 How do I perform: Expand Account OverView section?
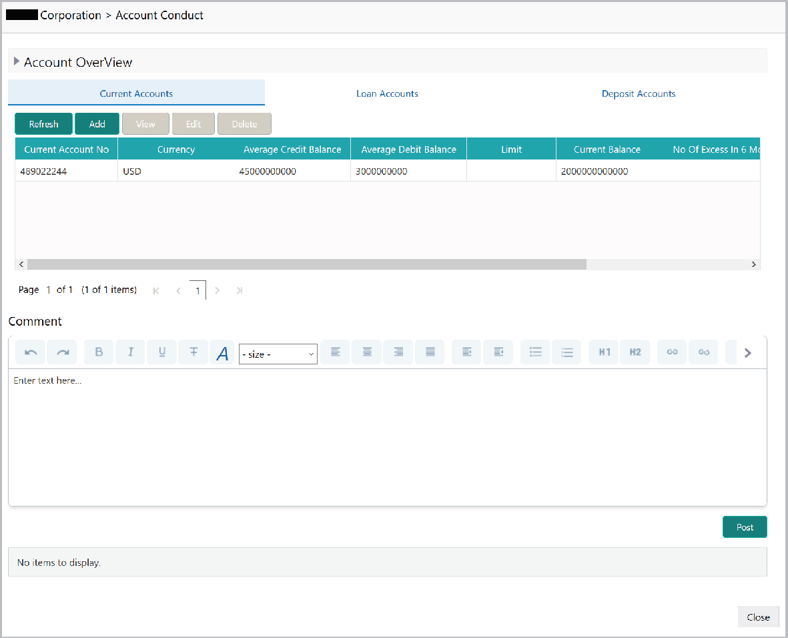click(x=17, y=61)
